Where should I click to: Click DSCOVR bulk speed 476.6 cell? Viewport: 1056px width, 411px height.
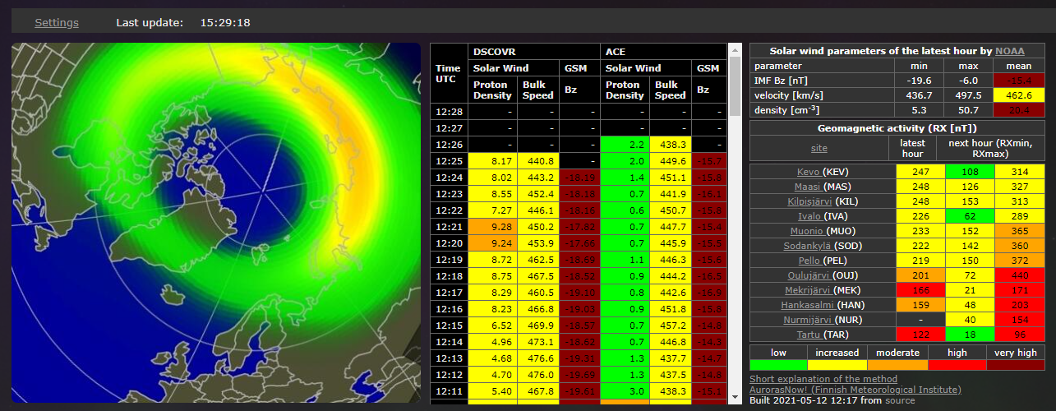tap(538, 358)
